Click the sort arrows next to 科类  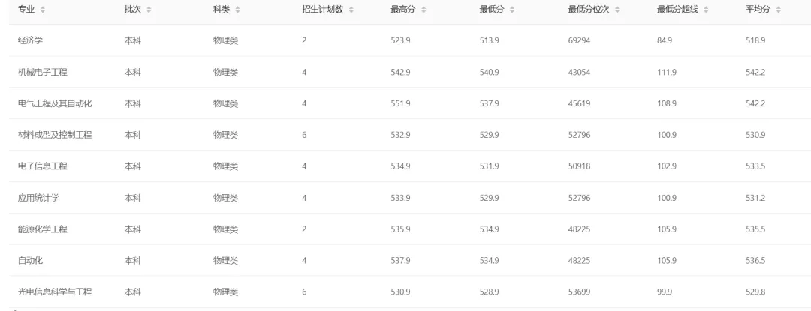click(238, 9)
